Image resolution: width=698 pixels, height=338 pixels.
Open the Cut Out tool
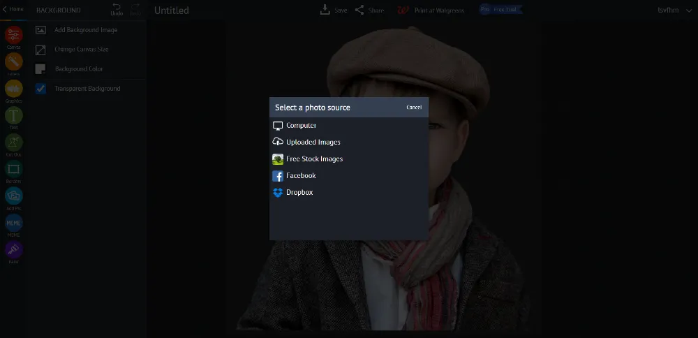13,143
